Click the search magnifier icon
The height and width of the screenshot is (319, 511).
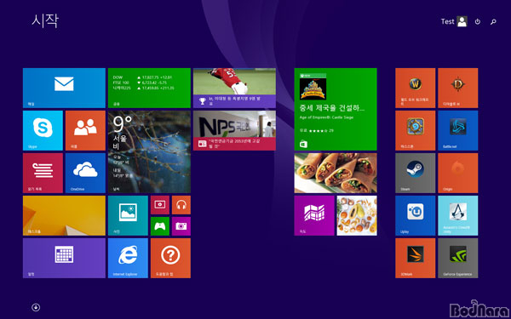click(x=493, y=22)
